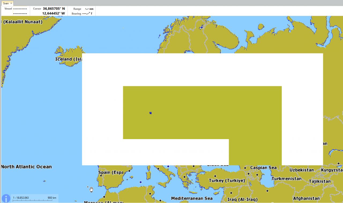Image resolution: width=343 pixels, height=203 pixels.
Task: Click the city dot near Morocco's coast
Action: (x=104, y=197)
